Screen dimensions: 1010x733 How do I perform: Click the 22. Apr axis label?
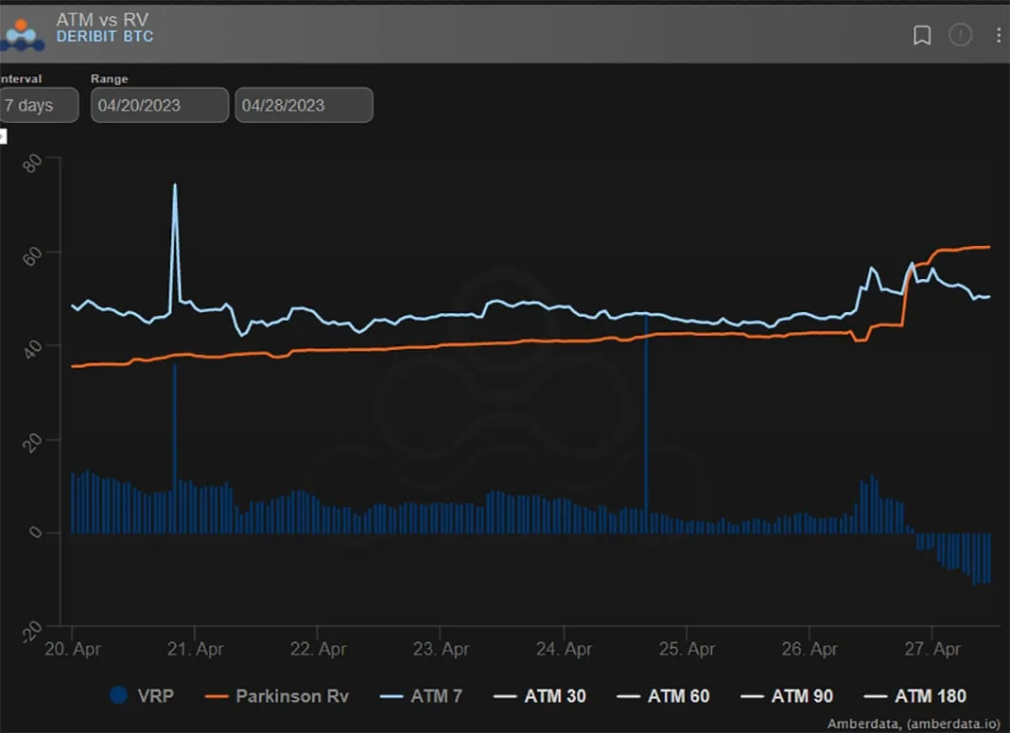(x=318, y=649)
